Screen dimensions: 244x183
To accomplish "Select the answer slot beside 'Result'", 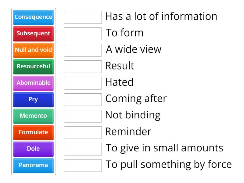I will click(x=83, y=67).
